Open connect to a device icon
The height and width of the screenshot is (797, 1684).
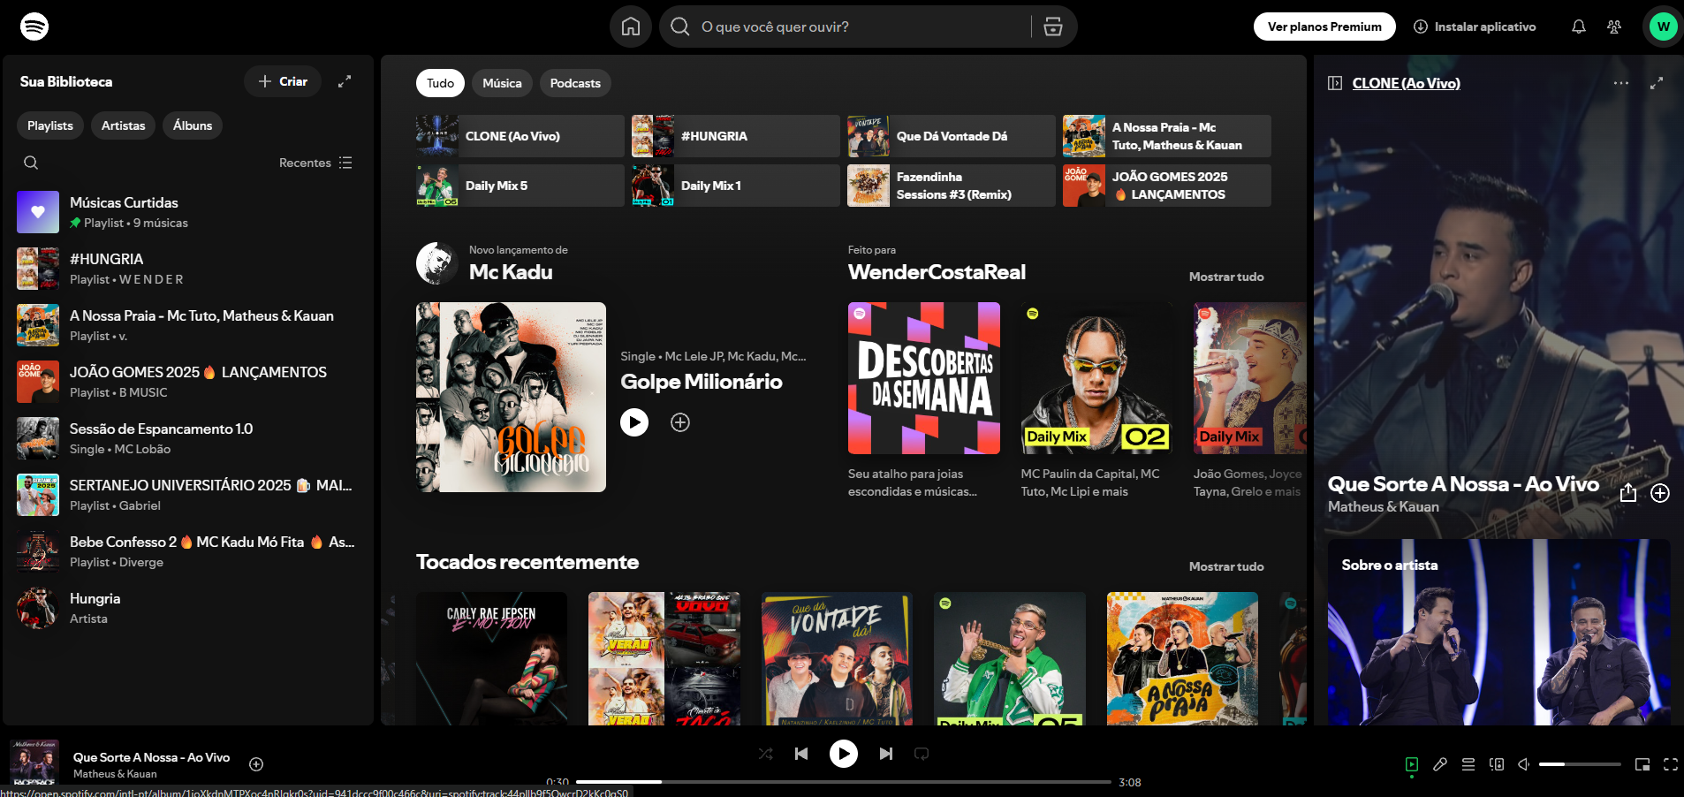pos(1497,764)
